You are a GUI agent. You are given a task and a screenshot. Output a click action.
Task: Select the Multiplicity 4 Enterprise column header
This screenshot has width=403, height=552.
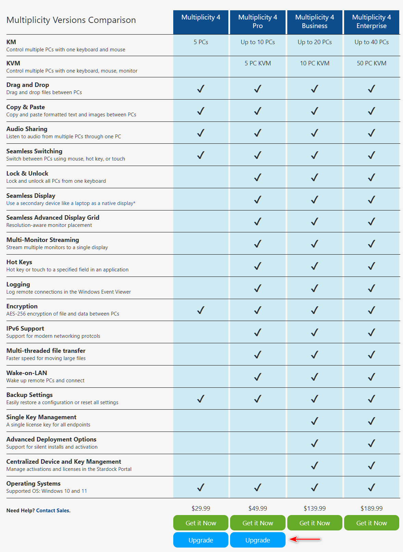click(x=371, y=22)
